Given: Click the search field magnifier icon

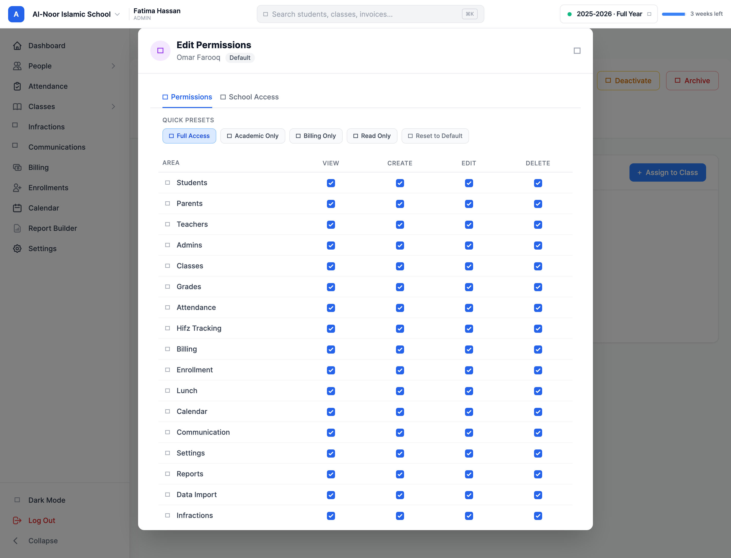Looking at the screenshot, I should pyautogui.click(x=265, y=14).
